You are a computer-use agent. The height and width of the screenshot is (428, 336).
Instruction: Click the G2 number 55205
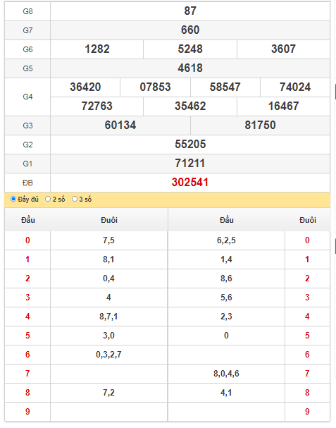pyautogui.click(x=190, y=145)
